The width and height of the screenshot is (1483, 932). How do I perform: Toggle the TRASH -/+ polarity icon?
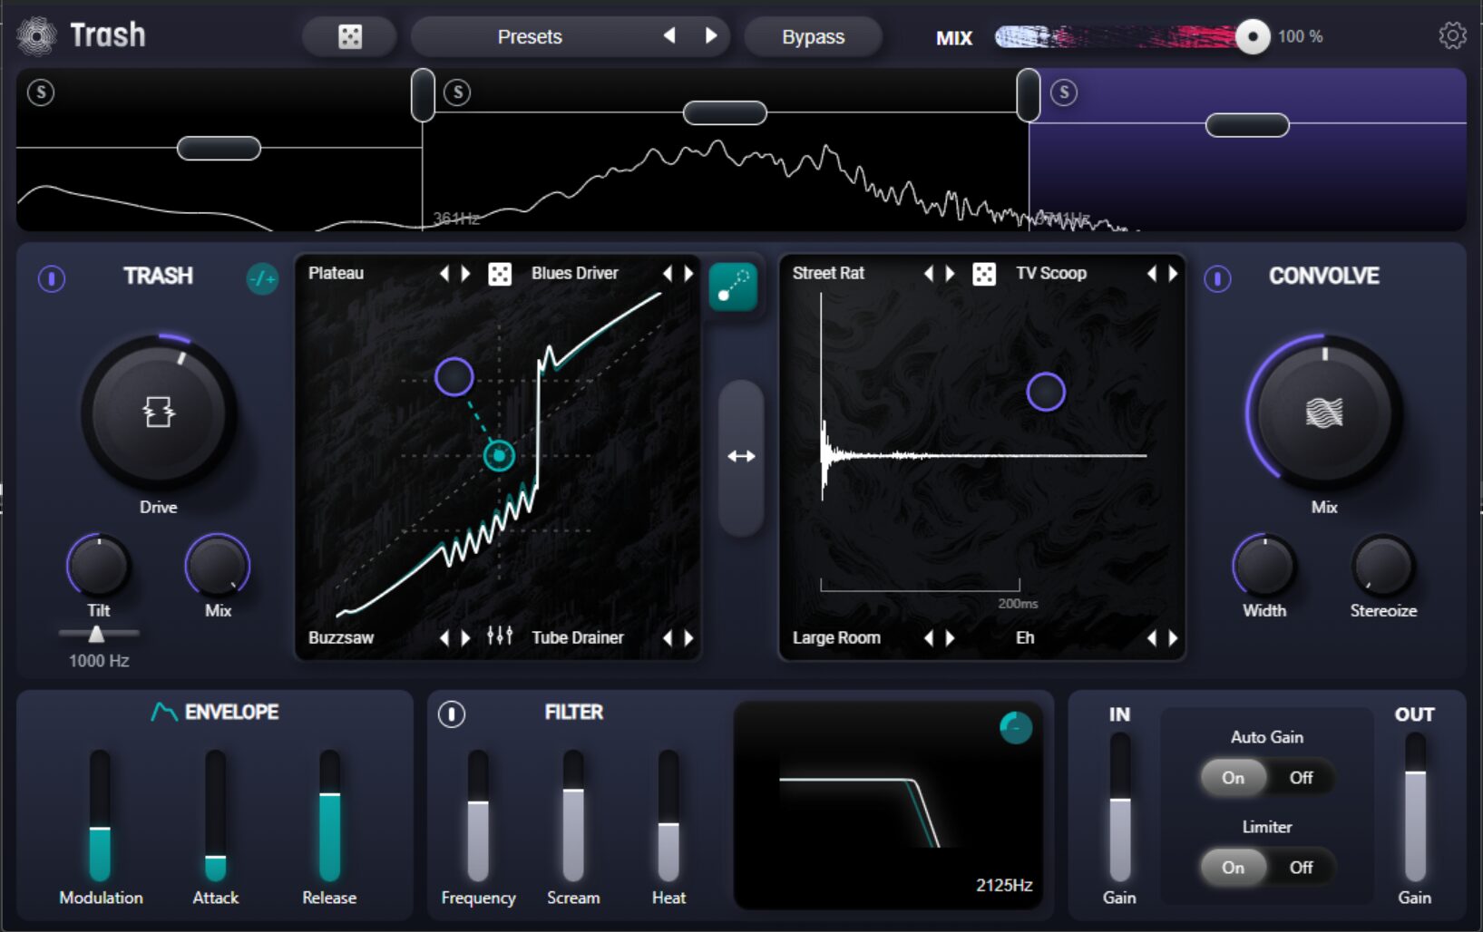[263, 278]
